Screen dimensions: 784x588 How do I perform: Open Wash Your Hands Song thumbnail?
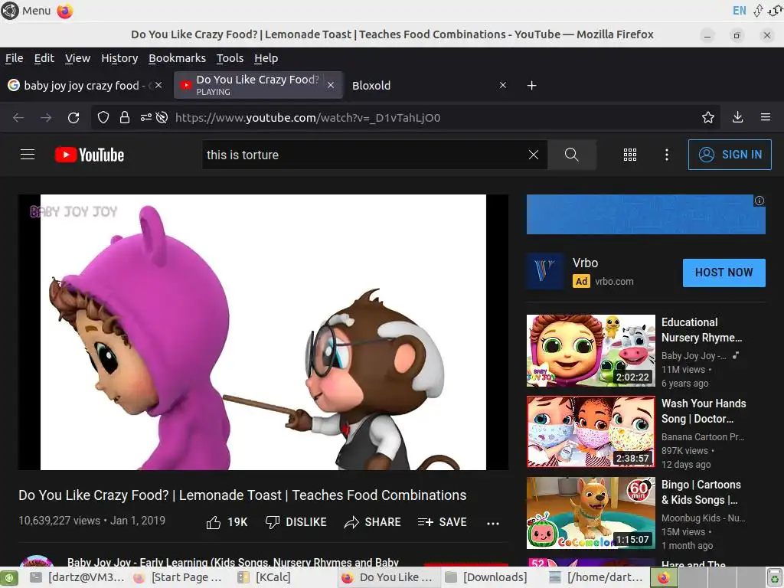591,432
